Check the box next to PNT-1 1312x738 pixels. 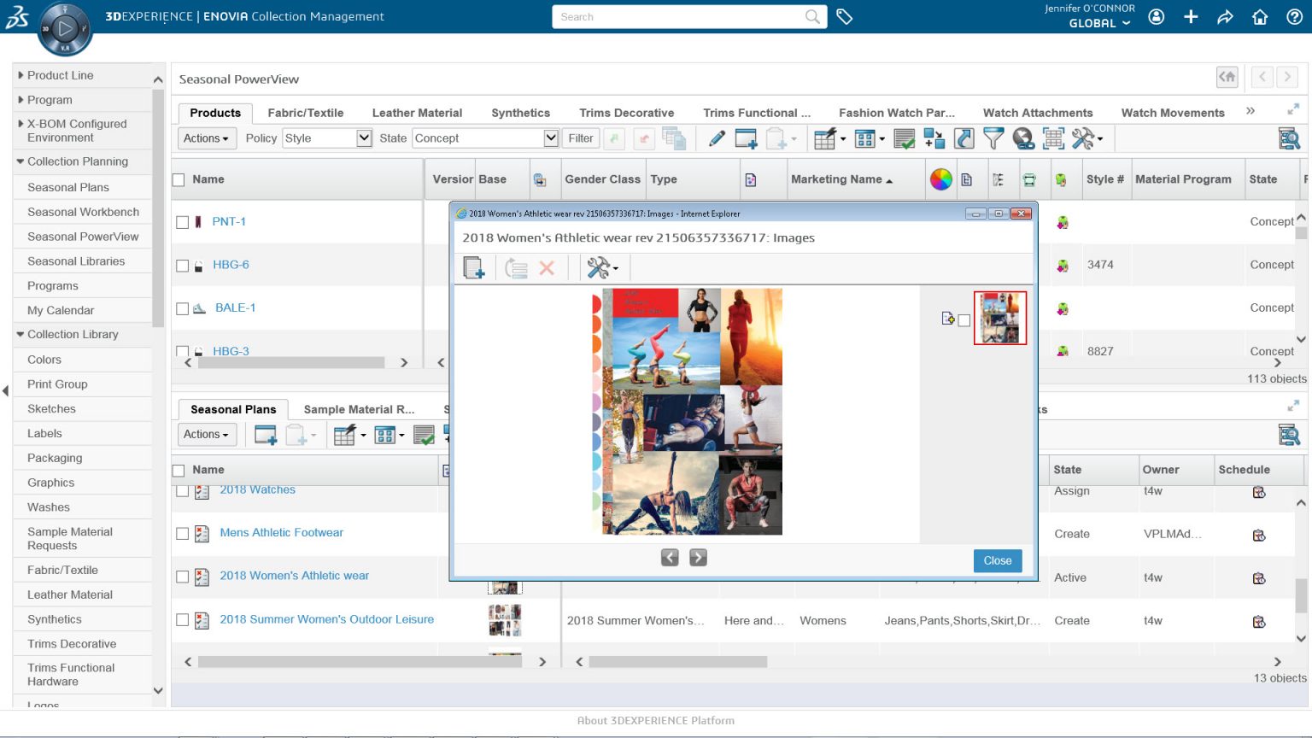pos(182,222)
